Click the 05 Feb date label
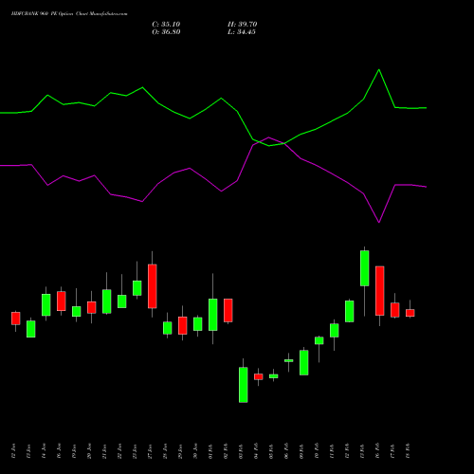Image resolution: width=474 pixels, height=474 pixels. tap(271, 451)
